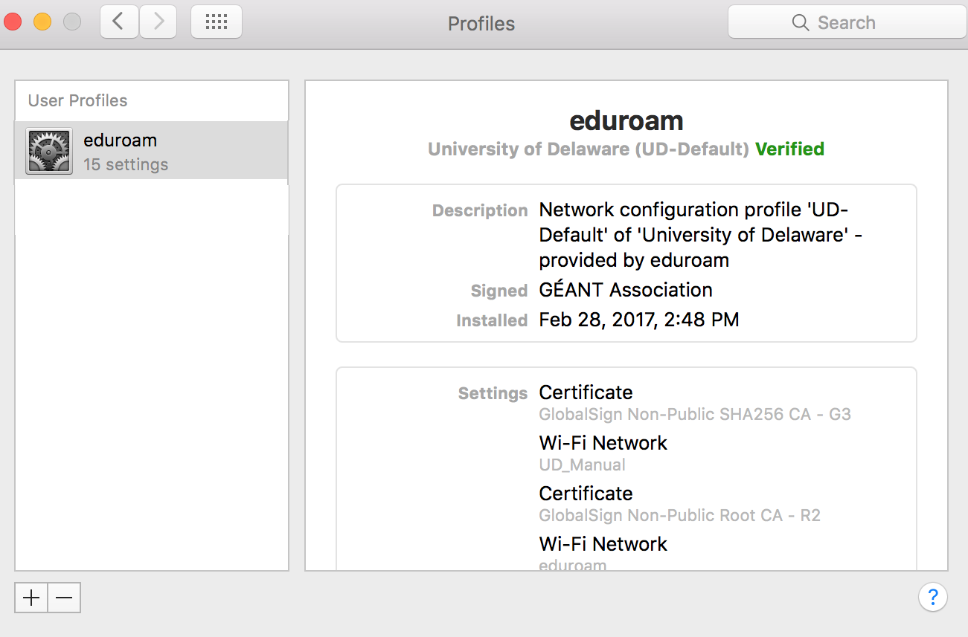Click the Signed label
968x637 pixels.
point(499,291)
